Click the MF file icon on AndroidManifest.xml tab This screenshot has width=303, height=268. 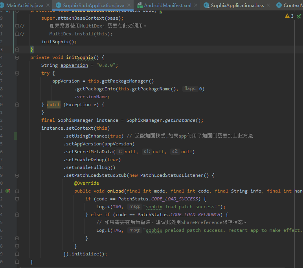point(140,6)
